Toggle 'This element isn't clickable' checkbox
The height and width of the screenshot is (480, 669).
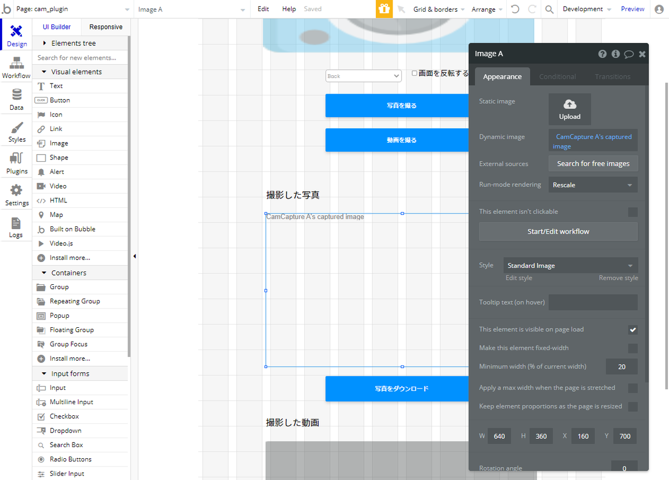click(x=633, y=212)
